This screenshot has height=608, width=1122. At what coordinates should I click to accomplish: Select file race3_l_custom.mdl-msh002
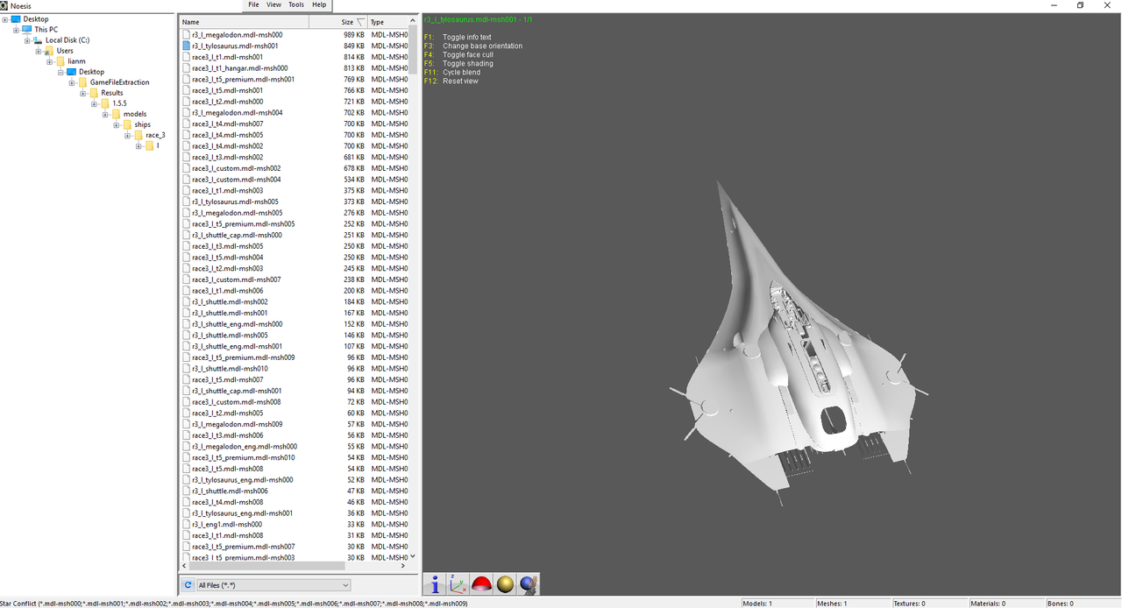point(236,168)
